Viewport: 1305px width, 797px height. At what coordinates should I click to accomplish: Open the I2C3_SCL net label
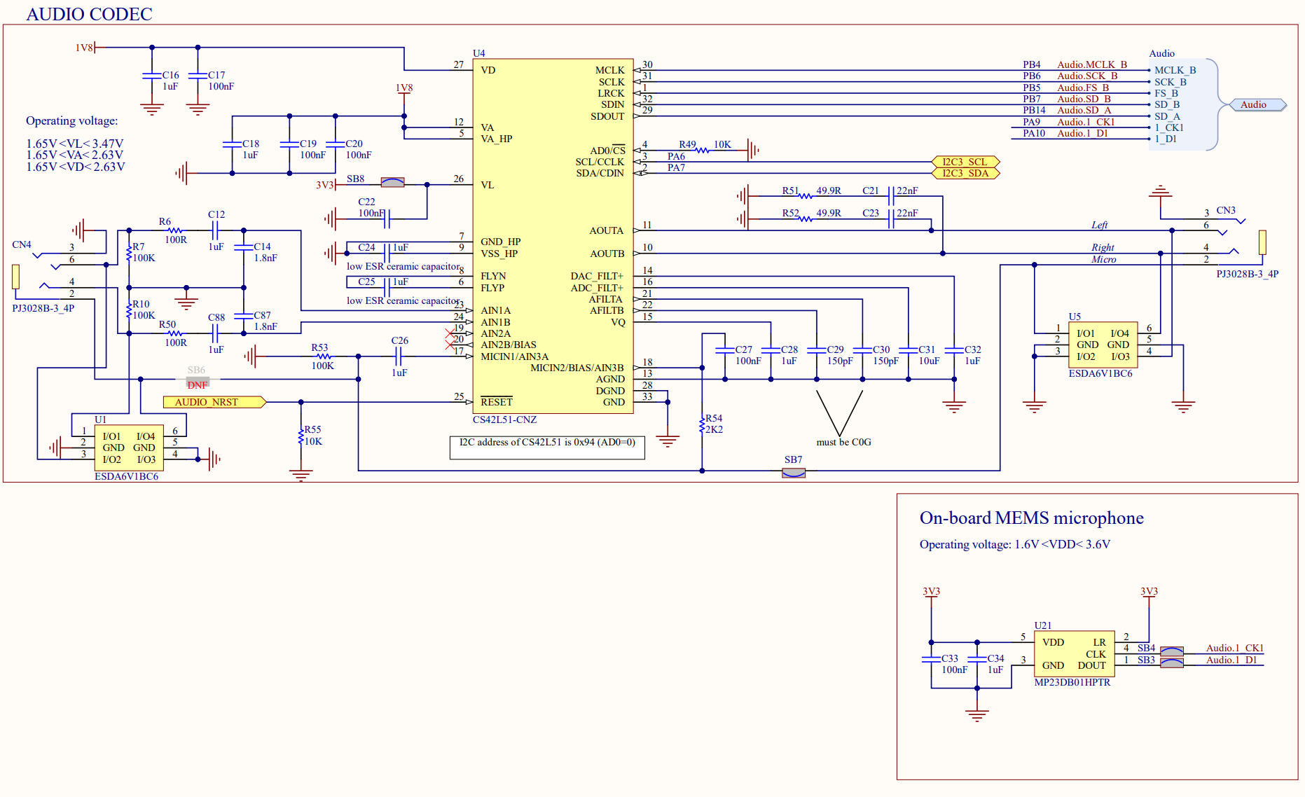[965, 161]
